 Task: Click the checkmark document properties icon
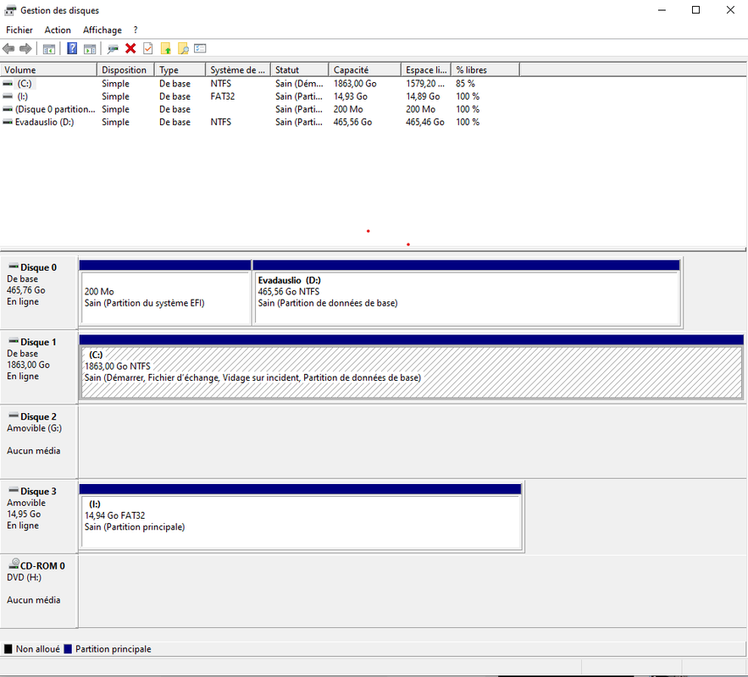(148, 48)
